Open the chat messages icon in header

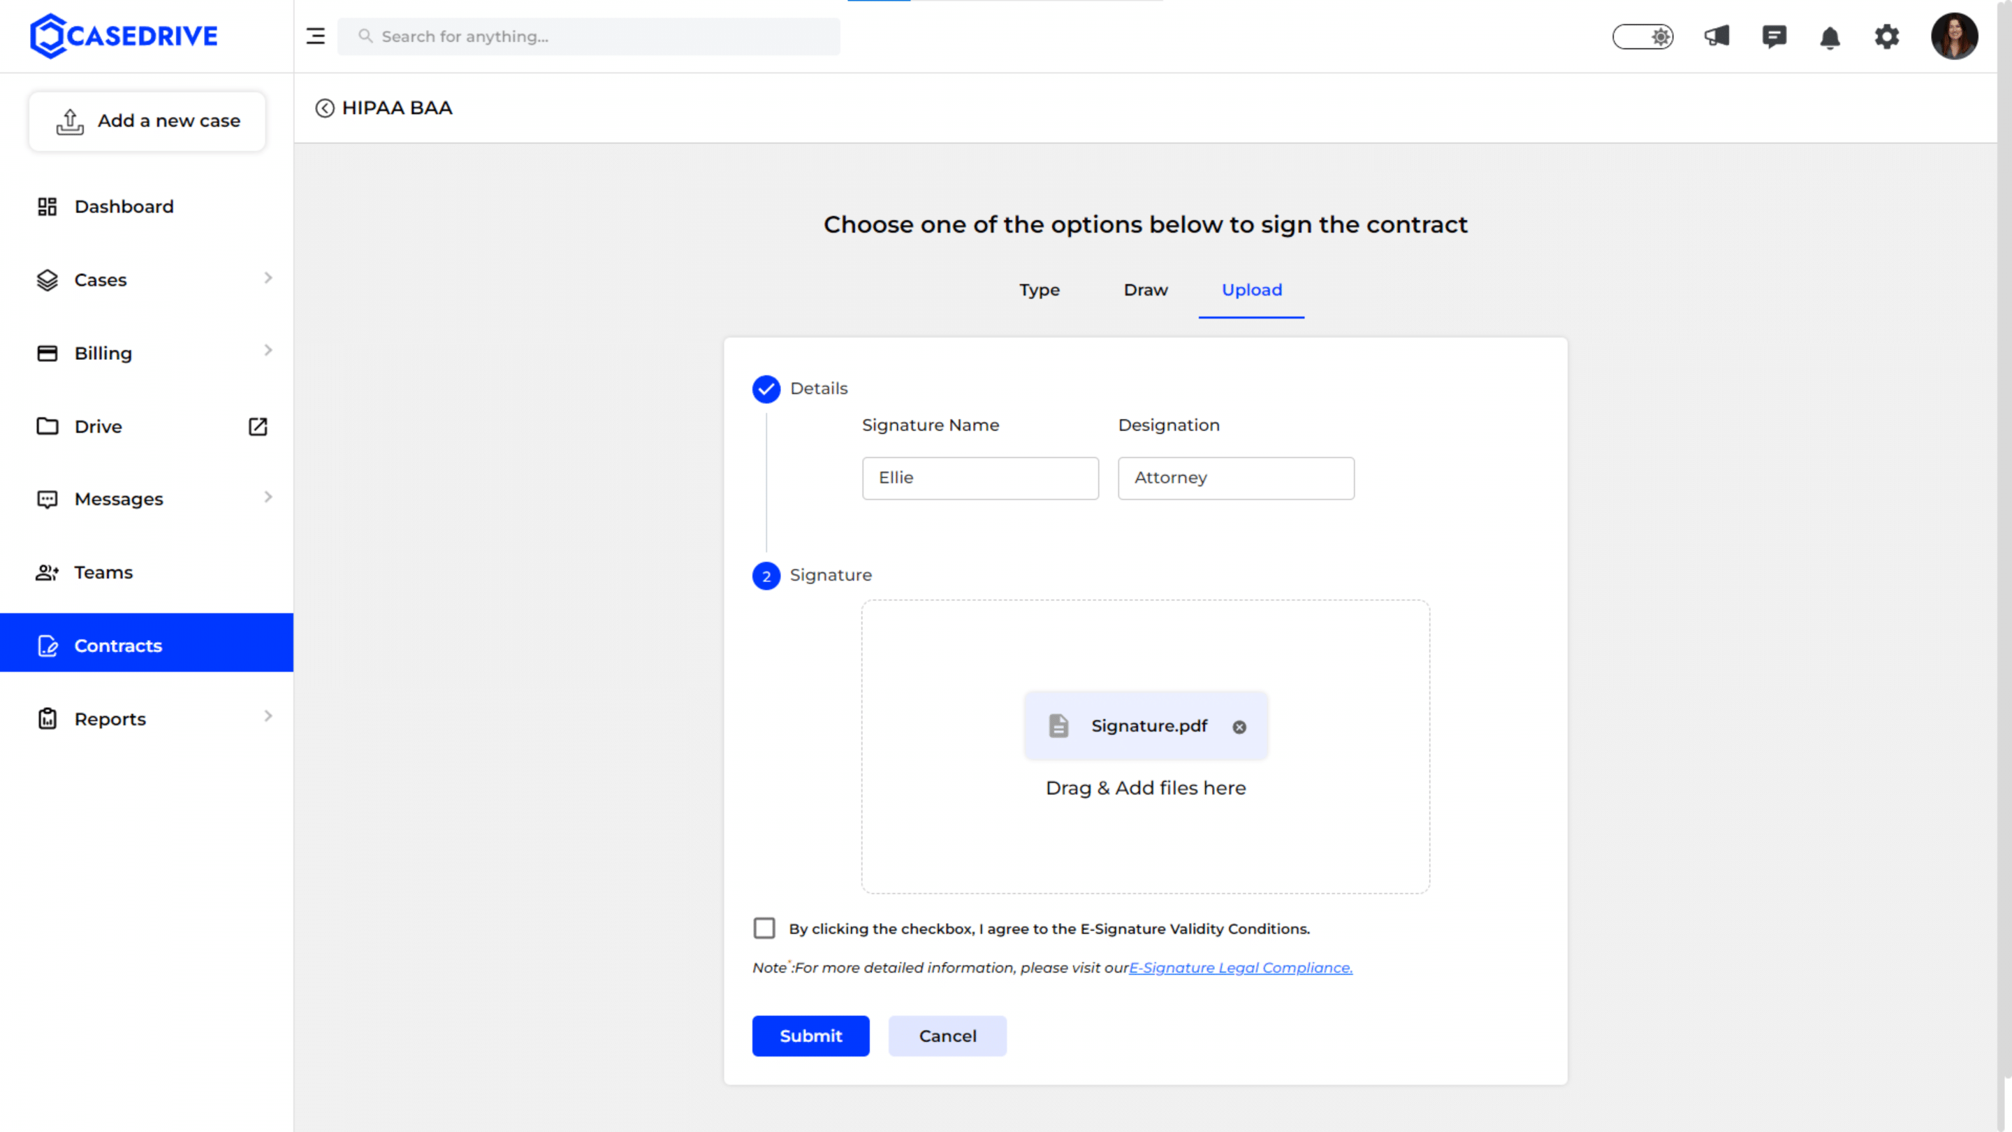pos(1774,36)
